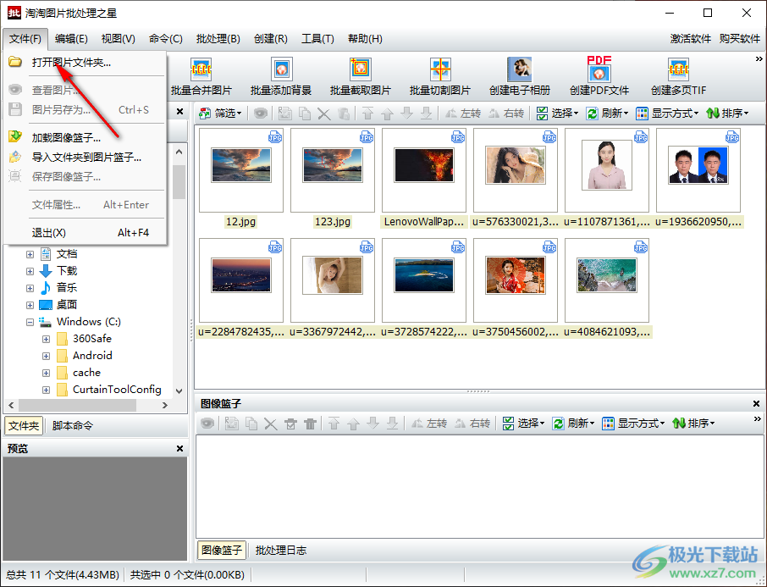Choose 打开图片文件夹 from the File menu
This screenshot has width=767, height=587.
(x=71, y=62)
